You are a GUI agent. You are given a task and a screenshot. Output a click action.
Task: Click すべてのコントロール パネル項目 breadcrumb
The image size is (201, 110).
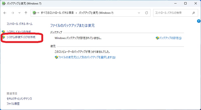57,13
